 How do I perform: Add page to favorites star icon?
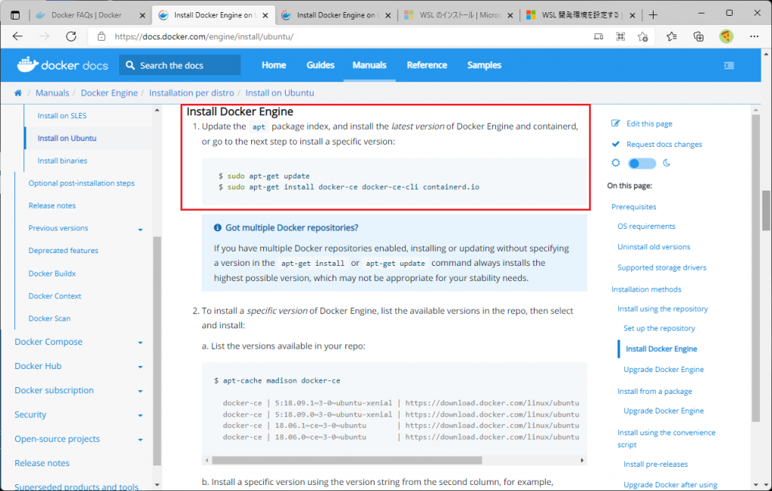click(x=642, y=36)
